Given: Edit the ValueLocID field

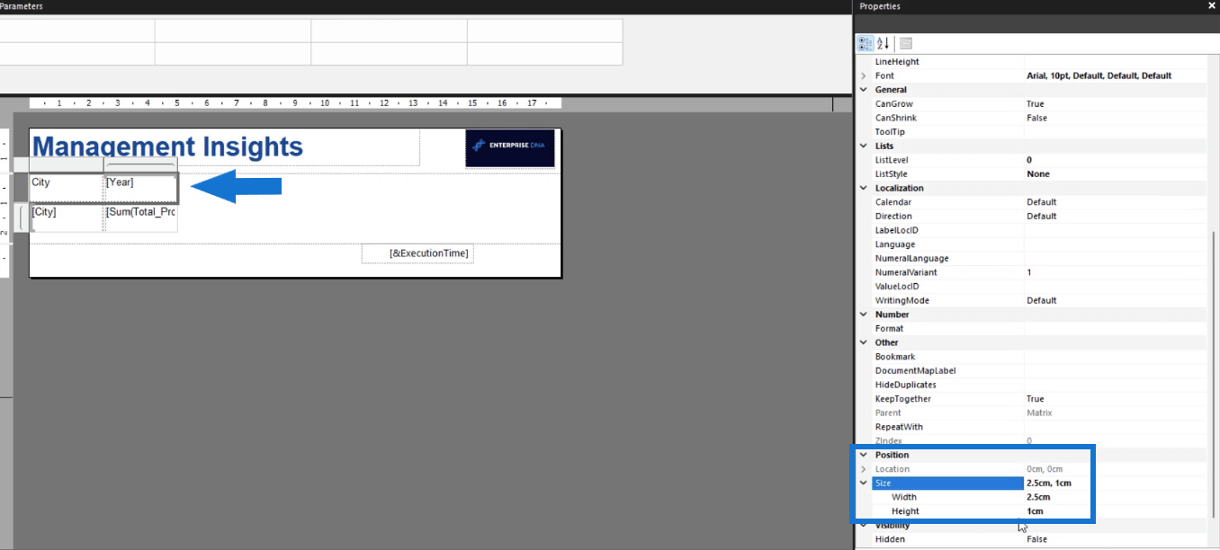Looking at the screenshot, I should (1116, 287).
